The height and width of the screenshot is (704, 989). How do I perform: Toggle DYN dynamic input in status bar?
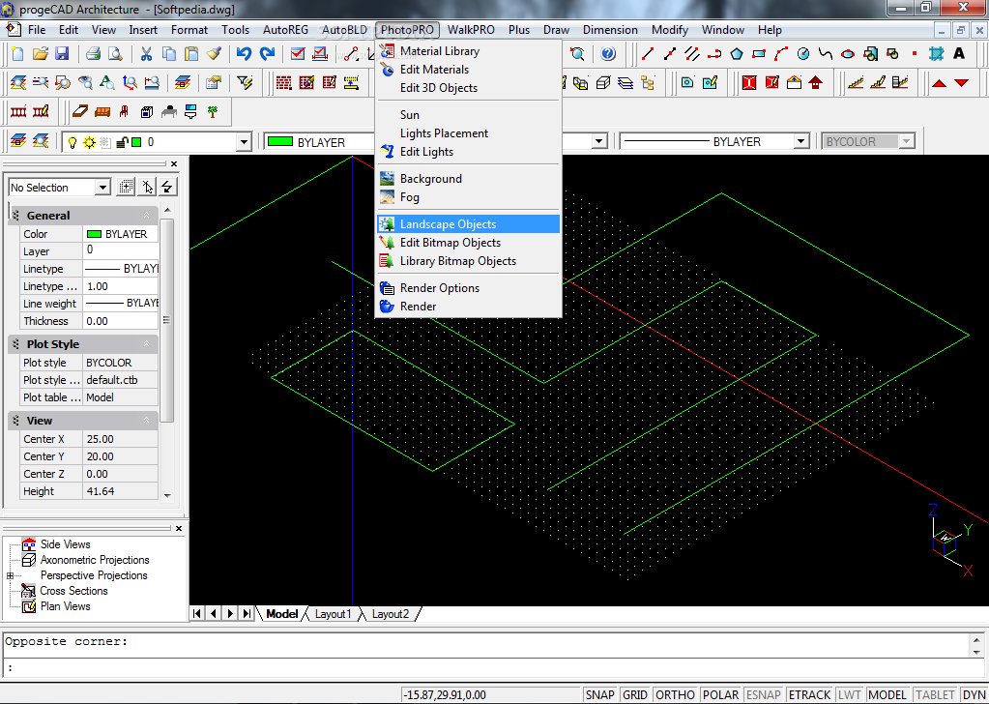pyautogui.click(x=974, y=694)
